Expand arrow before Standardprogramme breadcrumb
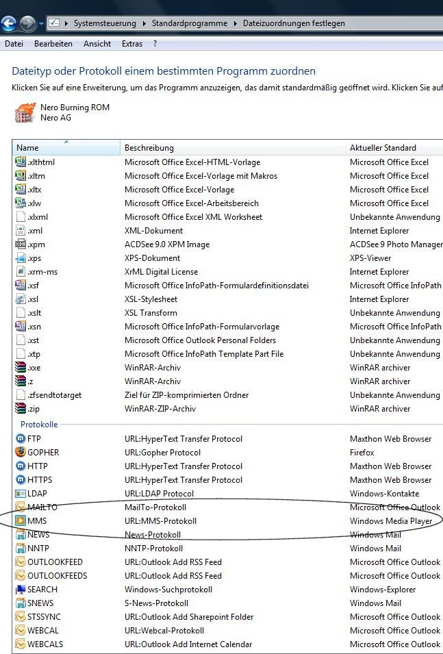This screenshot has width=443, height=654. click(x=144, y=23)
